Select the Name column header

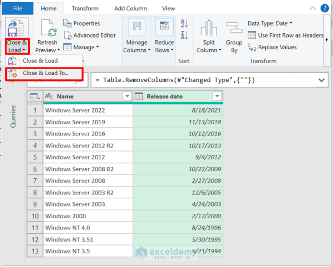(x=88, y=97)
